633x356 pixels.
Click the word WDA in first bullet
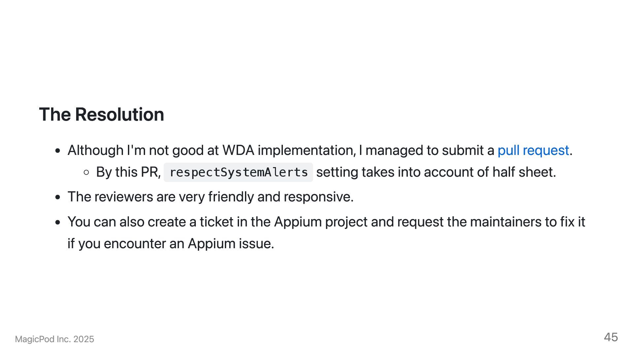click(238, 151)
